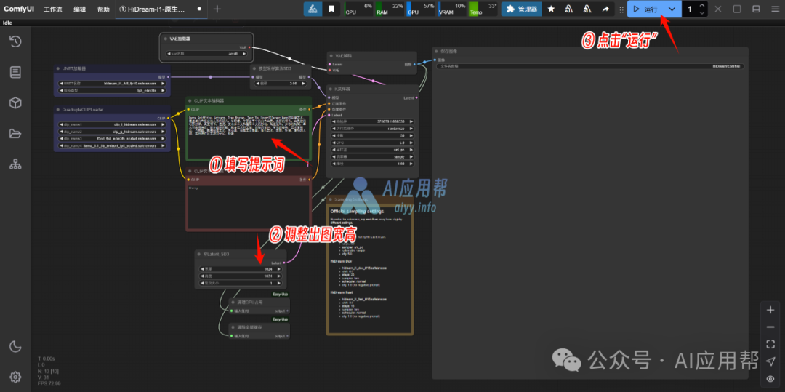Screen dimensions: 785x392
Task: Open settings gear in the sidebar
Action: pyautogui.click(x=15, y=377)
